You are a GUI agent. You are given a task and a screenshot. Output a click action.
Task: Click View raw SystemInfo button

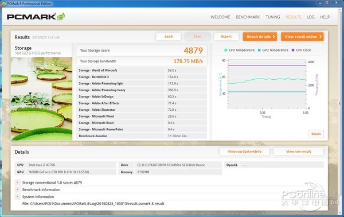pyautogui.click(x=244, y=152)
